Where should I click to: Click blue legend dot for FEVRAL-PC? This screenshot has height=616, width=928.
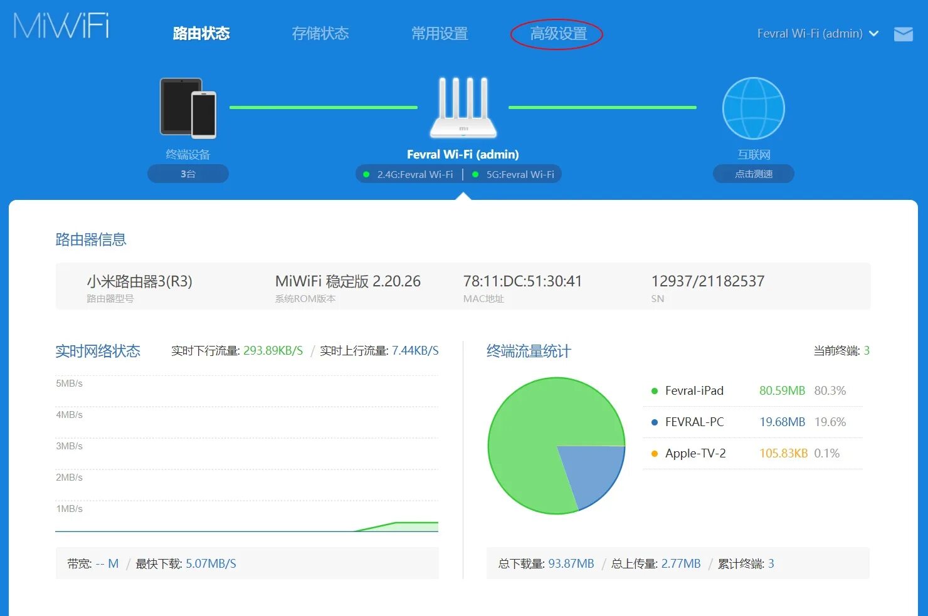(655, 422)
